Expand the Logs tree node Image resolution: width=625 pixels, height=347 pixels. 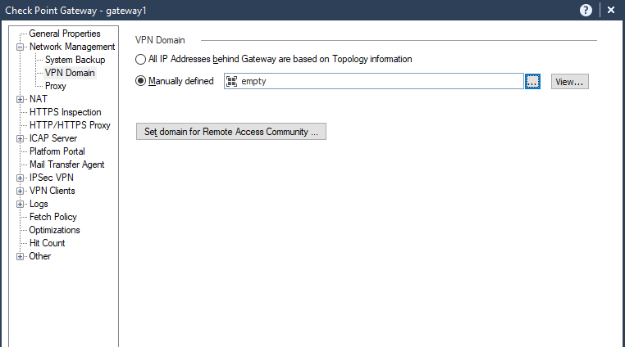coord(21,204)
